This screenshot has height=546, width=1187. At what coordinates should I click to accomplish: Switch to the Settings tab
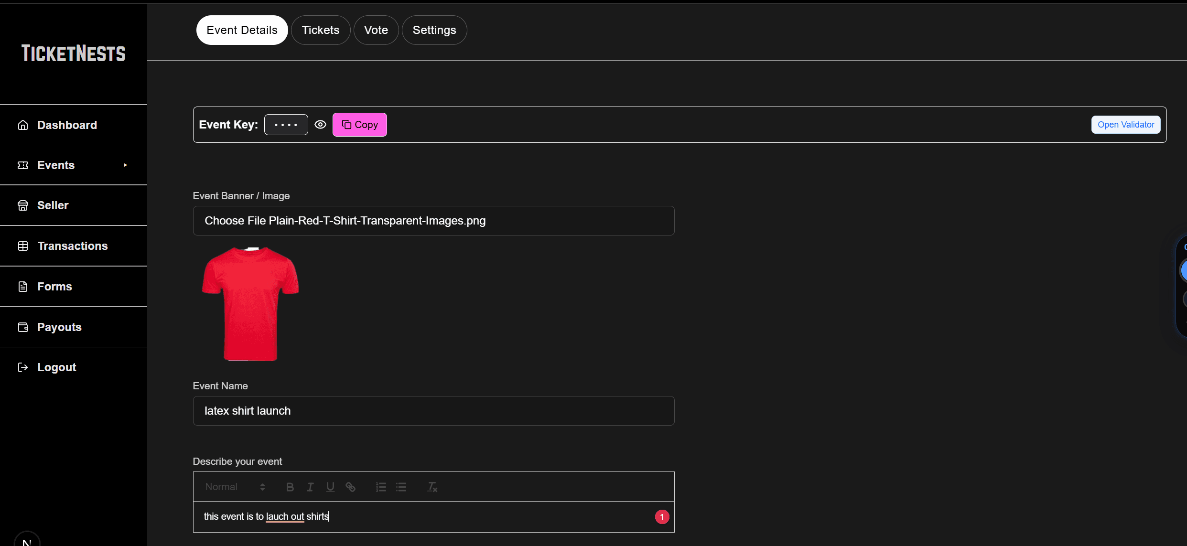pos(434,30)
